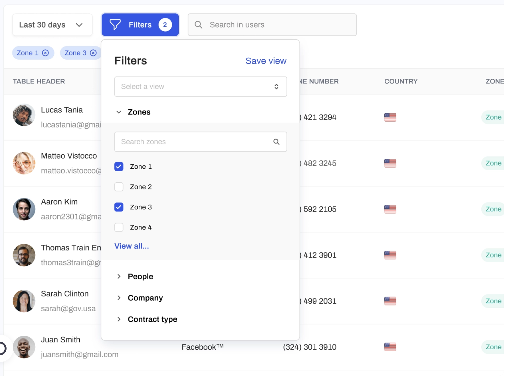Select the name Matteo Vistocco
508x376 pixels.
tap(69, 156)
